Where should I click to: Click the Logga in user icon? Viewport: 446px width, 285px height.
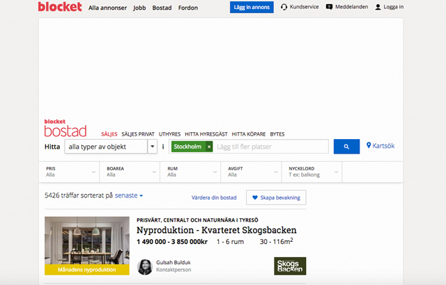378,8
